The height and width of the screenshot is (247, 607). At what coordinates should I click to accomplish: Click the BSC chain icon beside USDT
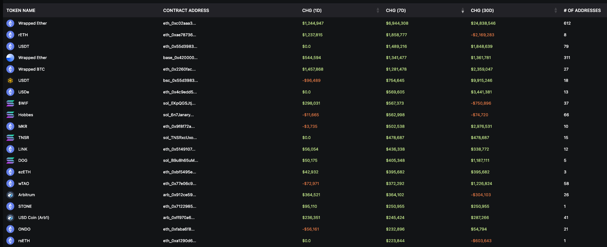(x=10, y=80)
